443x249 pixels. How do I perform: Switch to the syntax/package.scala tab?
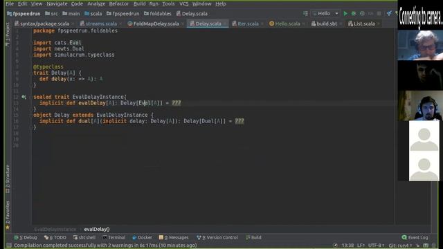pyautogui.click(x=44, y=24)
